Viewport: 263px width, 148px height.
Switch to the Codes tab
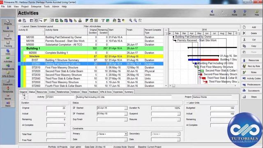pos(52,92)
